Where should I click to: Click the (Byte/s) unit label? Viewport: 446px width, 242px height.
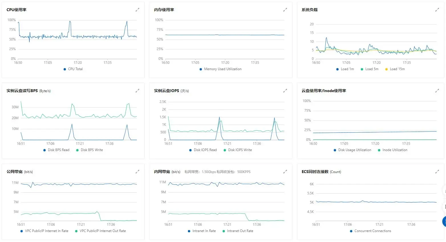tap(45, 91)
